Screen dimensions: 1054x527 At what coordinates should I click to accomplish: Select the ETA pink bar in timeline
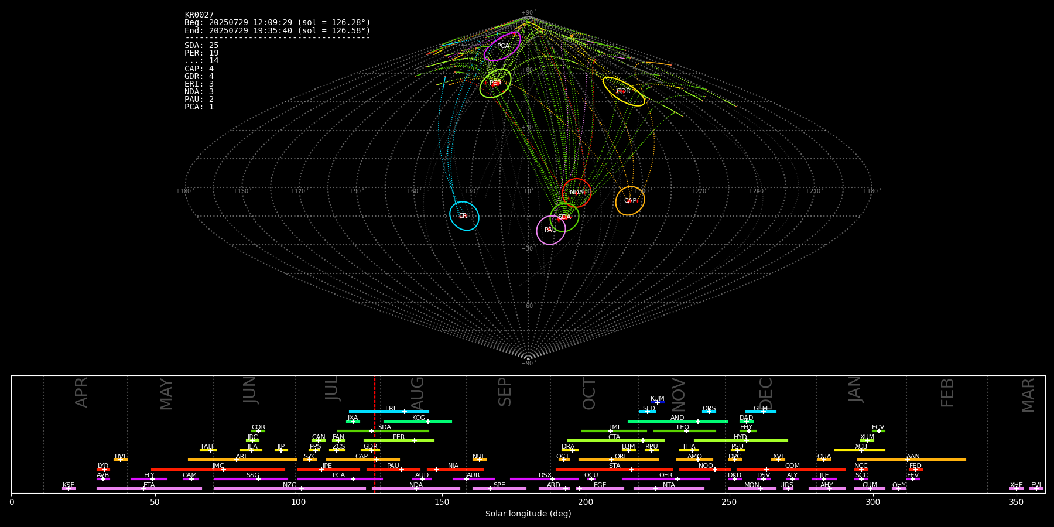[x=149, y=488]
